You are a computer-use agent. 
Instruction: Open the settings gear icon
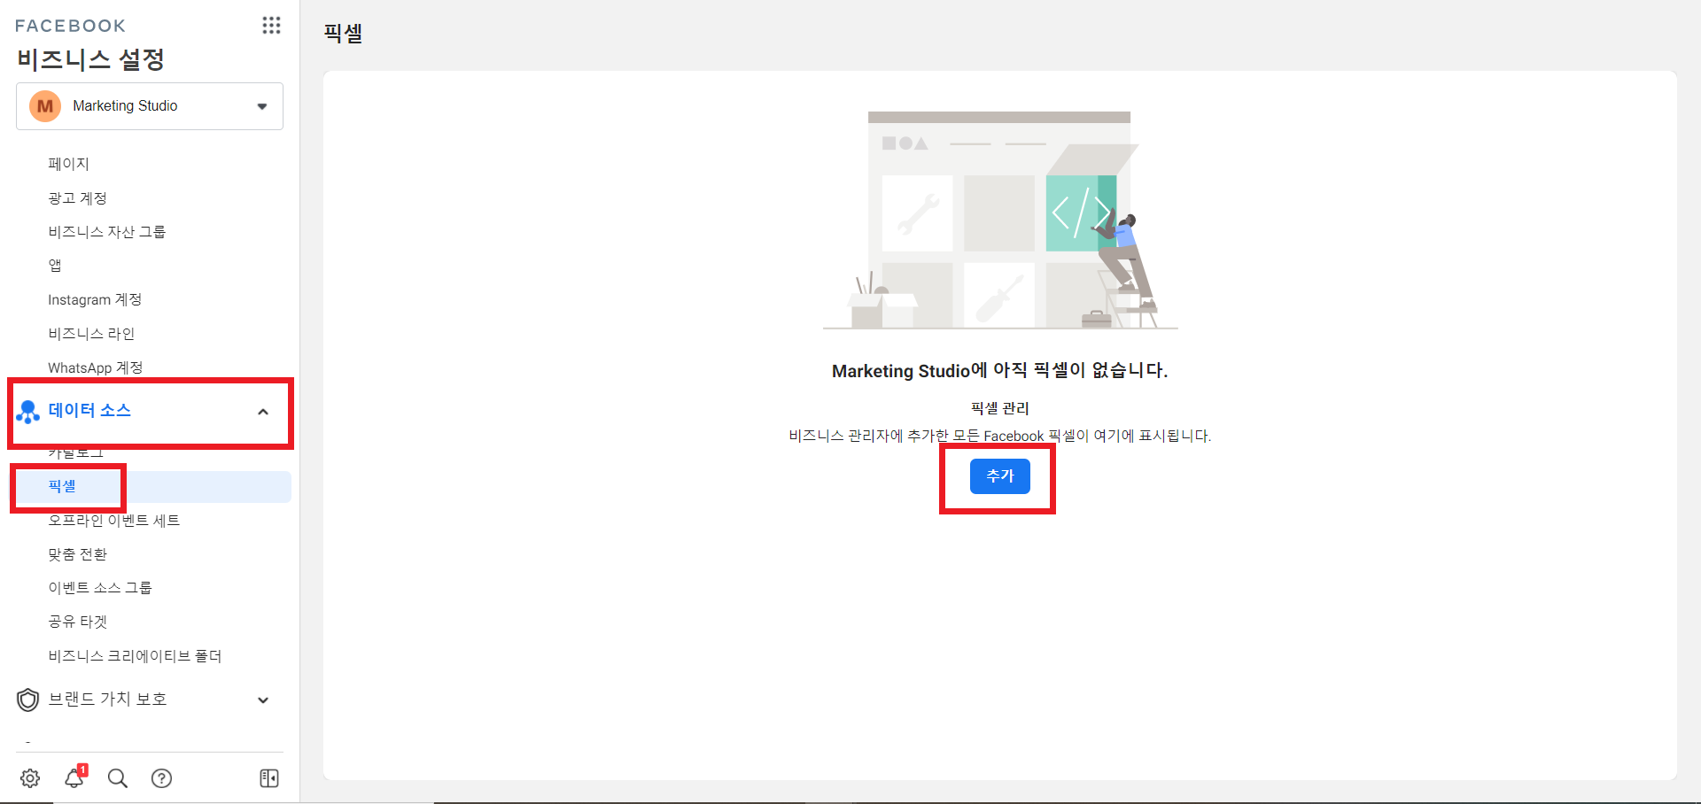click(x=30, y=778)
